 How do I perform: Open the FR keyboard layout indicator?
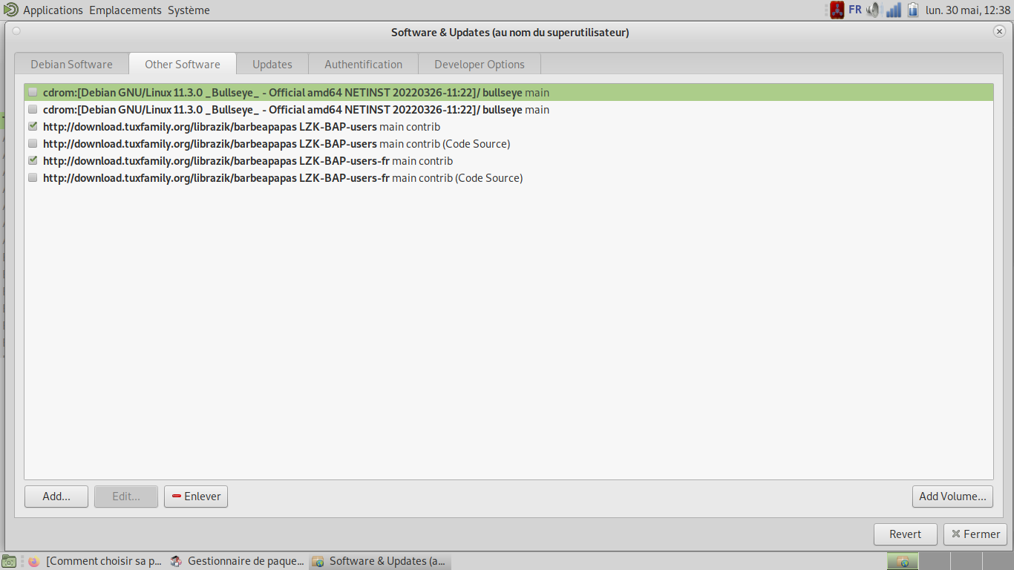[x=855, y=10]
